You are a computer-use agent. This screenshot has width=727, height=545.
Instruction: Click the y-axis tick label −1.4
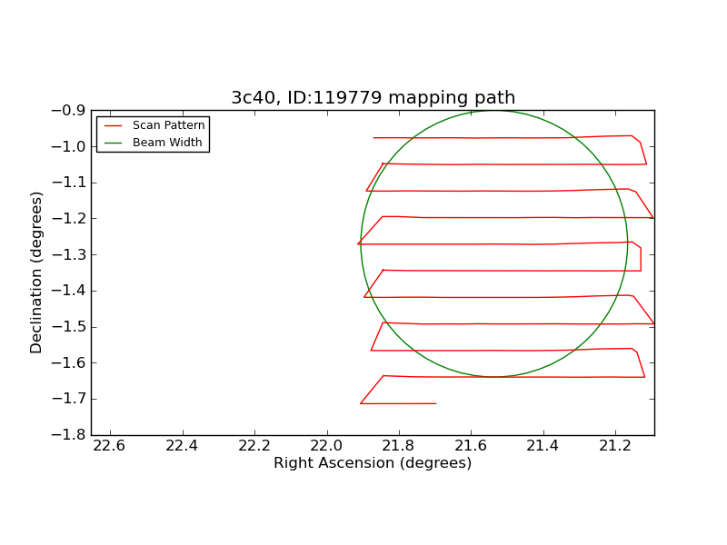(68, 291)
